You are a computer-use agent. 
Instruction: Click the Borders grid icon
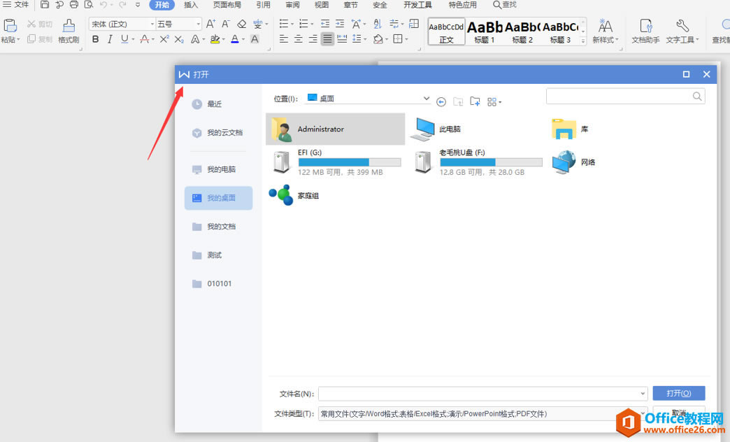[x=398, y=39]
